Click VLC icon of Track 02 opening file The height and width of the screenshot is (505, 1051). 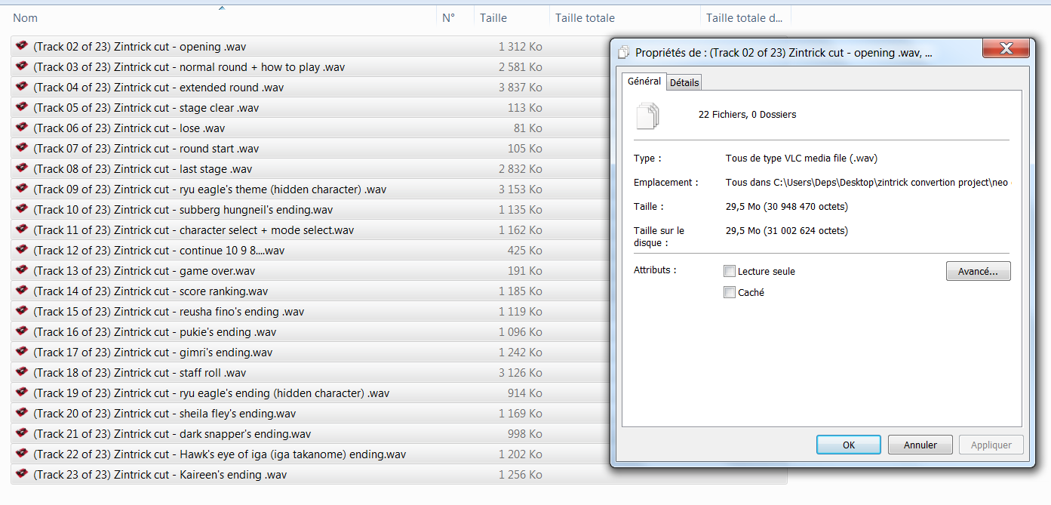pyautogui.click(x=22, y=46)
